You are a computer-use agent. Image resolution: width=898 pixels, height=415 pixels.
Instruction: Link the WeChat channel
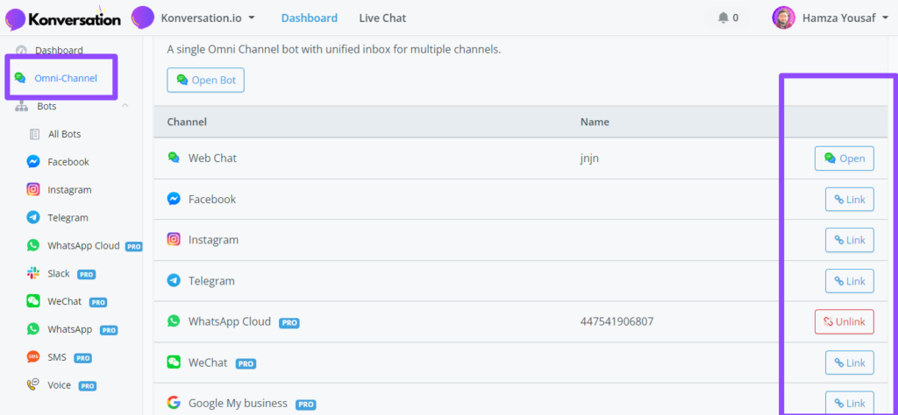click(849, 362)
